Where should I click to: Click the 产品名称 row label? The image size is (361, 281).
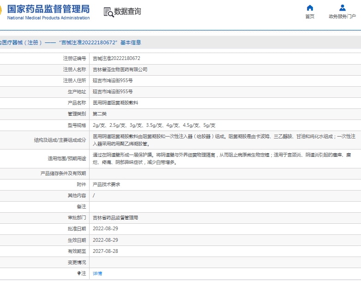click(77, 102)
